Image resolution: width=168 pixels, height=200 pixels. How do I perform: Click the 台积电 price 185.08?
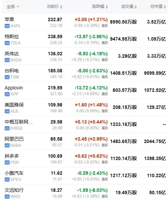point(55,71)
